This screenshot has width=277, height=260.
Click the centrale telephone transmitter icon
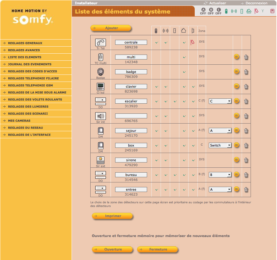[x=100, y=42]
